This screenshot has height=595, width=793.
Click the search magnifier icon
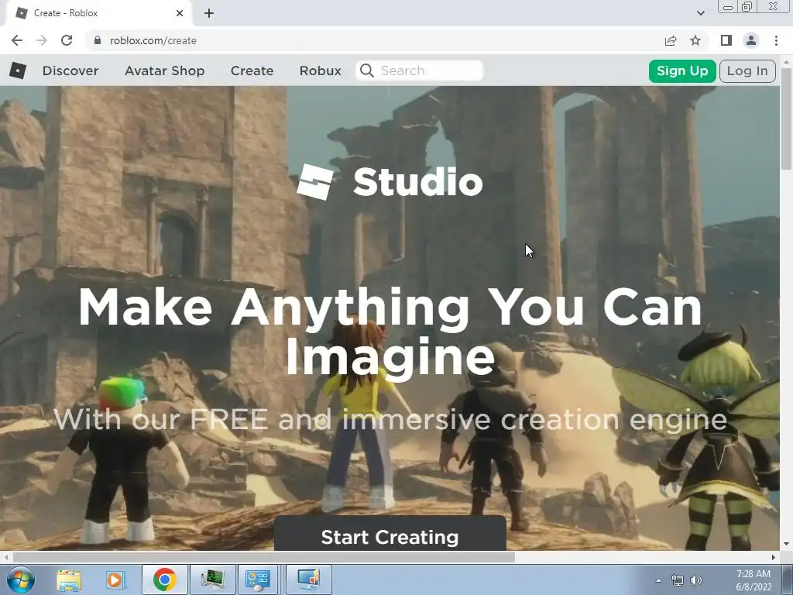[367, 71]
